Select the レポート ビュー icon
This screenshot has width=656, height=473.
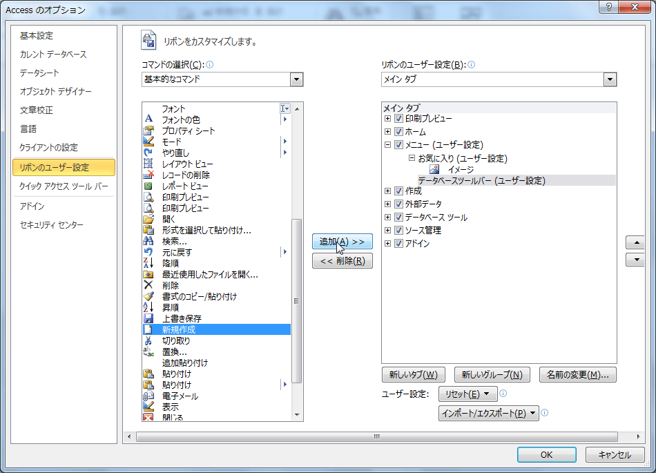[148, 186]
